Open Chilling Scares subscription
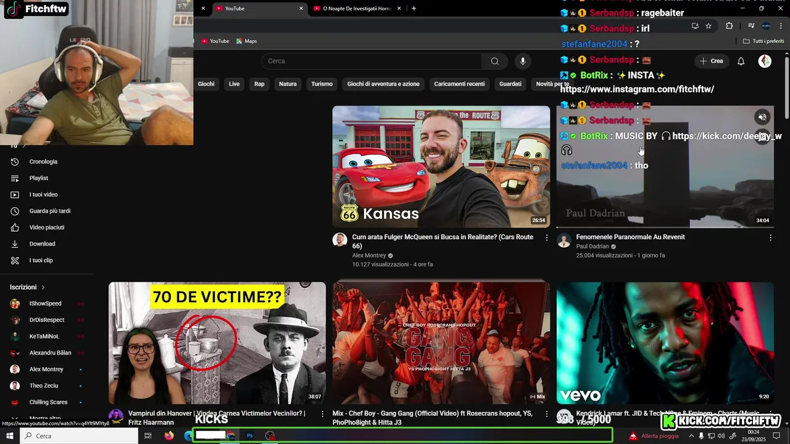Viewport: 790px width, 444px height. point(48,402)
